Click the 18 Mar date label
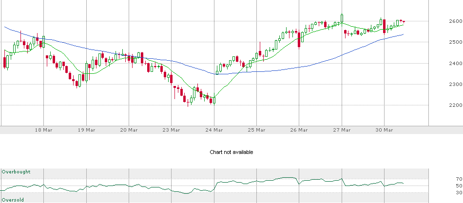 (44, 130)
